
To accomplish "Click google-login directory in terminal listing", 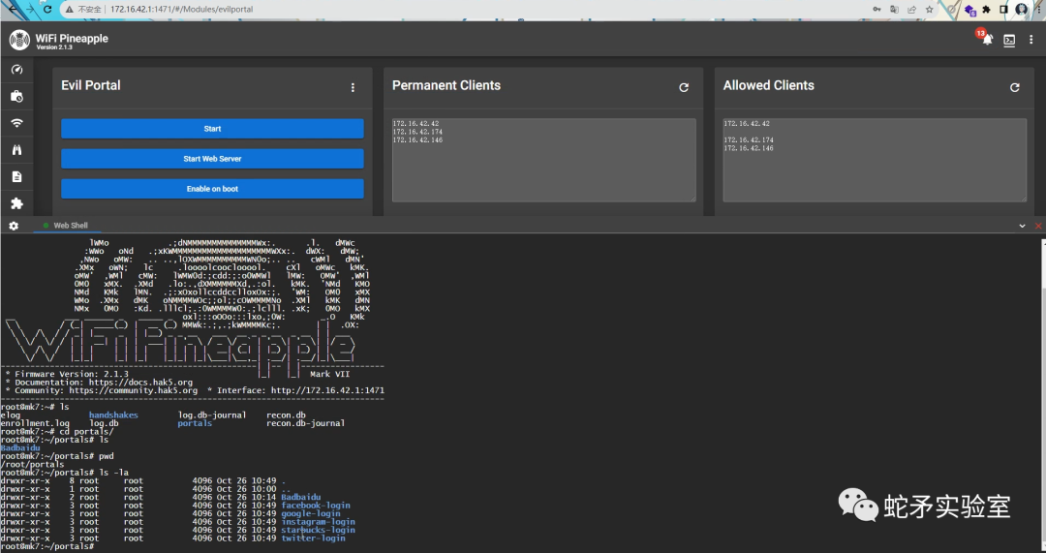I will point(311,513).
